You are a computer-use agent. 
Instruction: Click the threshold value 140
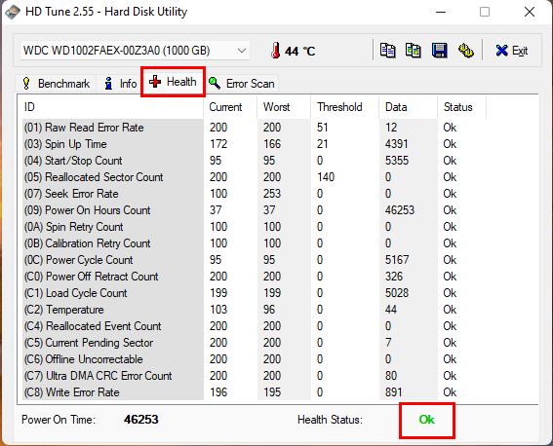click(326, 177)
